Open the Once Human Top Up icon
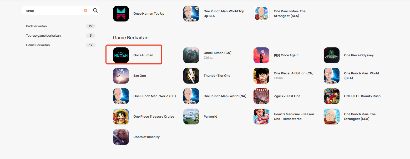The height and width of the screenshot is (159, 410). click(x=121, y=14)
